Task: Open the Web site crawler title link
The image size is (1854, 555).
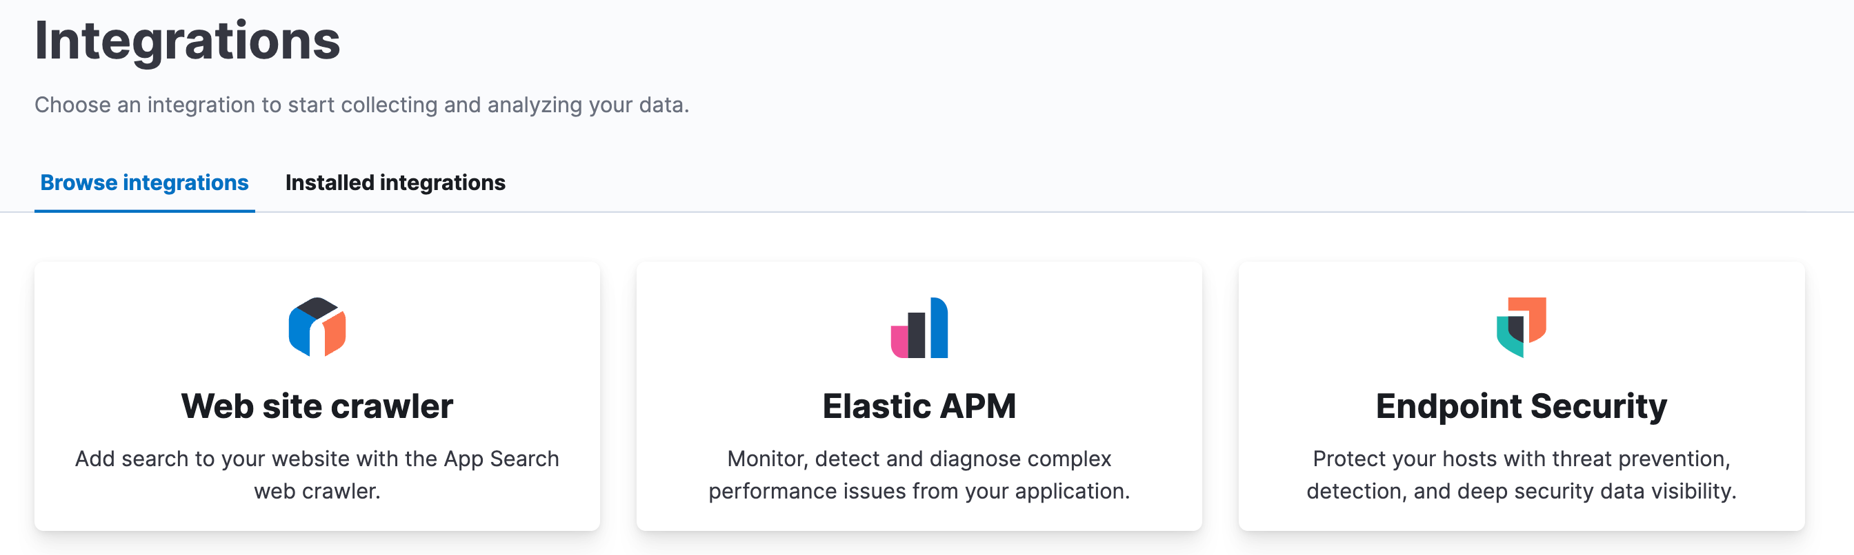Action: [x=317, y=406]
